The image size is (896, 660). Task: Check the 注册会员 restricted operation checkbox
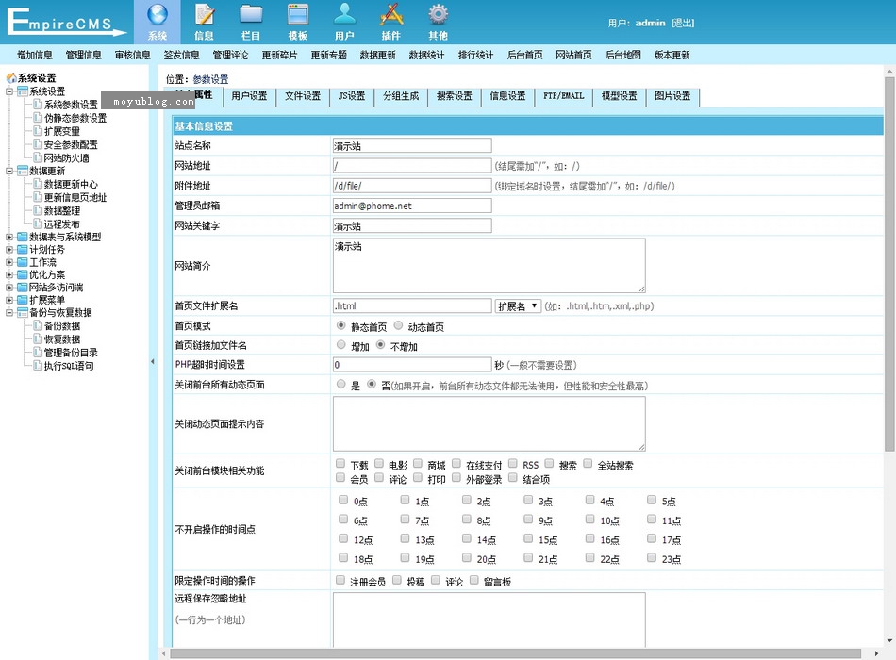point(340,580)
